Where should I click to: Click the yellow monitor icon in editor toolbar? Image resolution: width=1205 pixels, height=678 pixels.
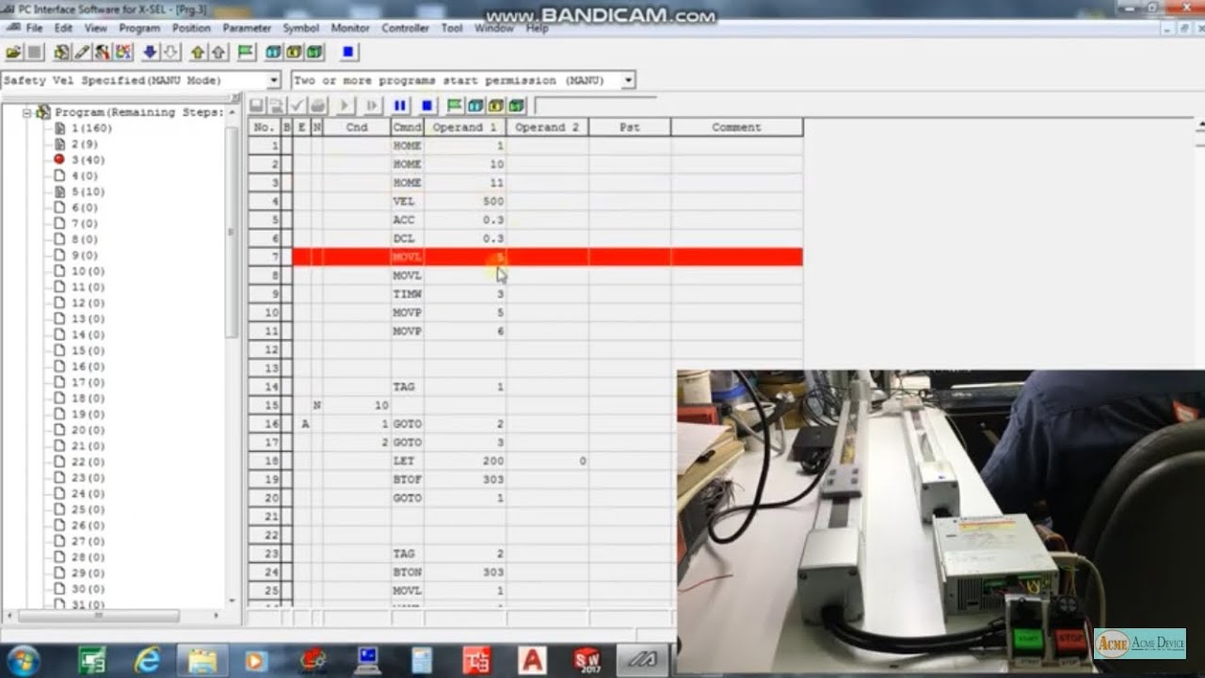(x=495, y=105)
